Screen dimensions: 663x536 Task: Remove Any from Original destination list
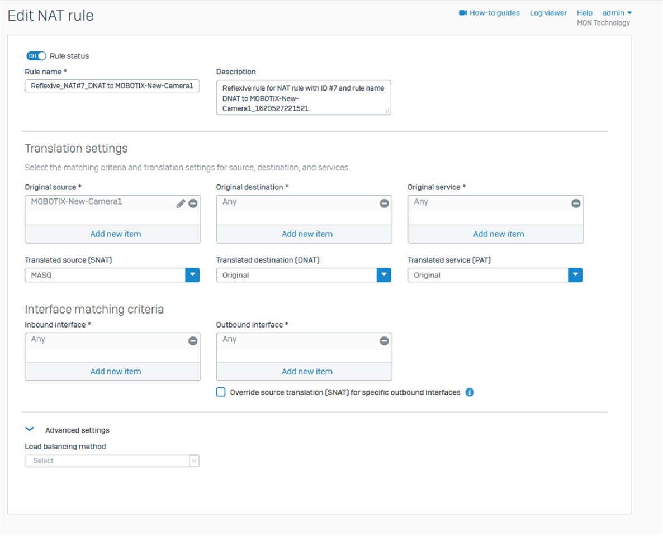(x=384, y=204)
